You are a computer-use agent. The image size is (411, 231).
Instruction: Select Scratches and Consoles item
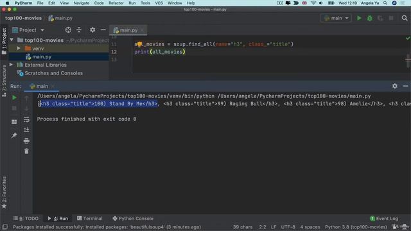click(x=53, y=73)
